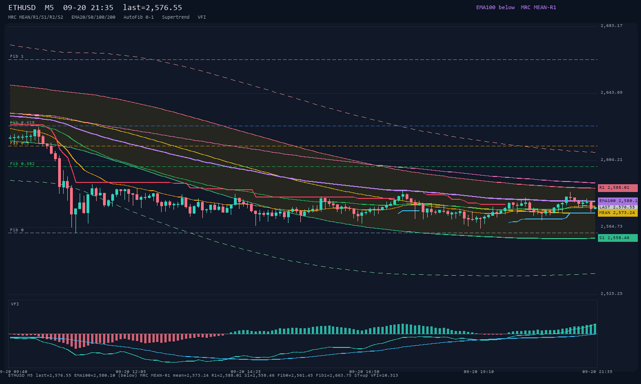Screen dimensions: 641x384
Task: Click the "Fib 0.382" level label
Action: tap(22, 163)
